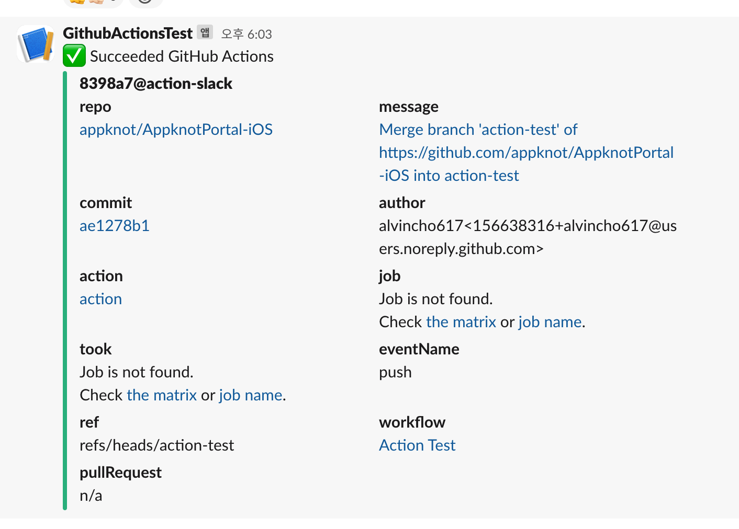Click the 6:03 message timestamp
739x529 pixels.
point(247,34)
